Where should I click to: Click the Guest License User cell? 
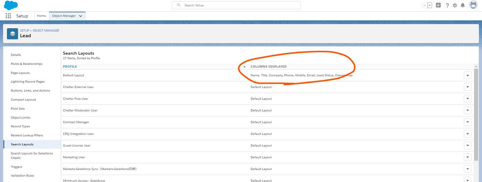tap(77, 146)
